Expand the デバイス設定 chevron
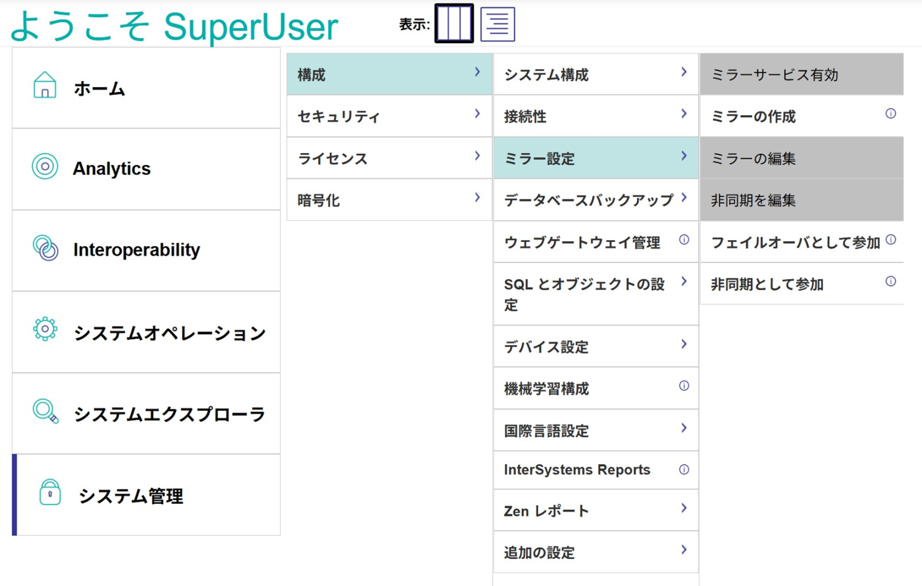Viewport: 922px width, 586px height. [684, 344]
